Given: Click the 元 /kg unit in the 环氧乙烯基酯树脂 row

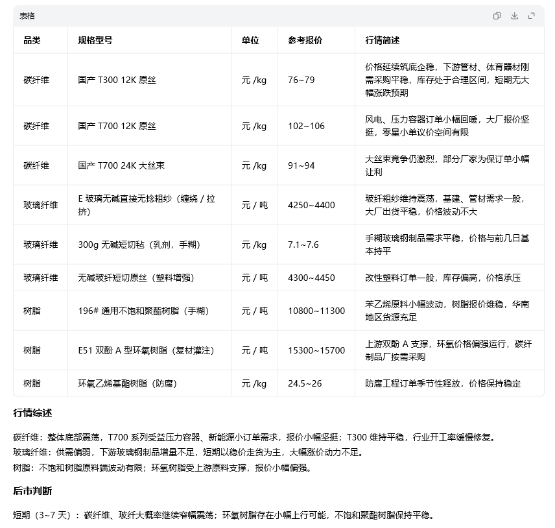Looking at the screenshot, I should [254, 383].
